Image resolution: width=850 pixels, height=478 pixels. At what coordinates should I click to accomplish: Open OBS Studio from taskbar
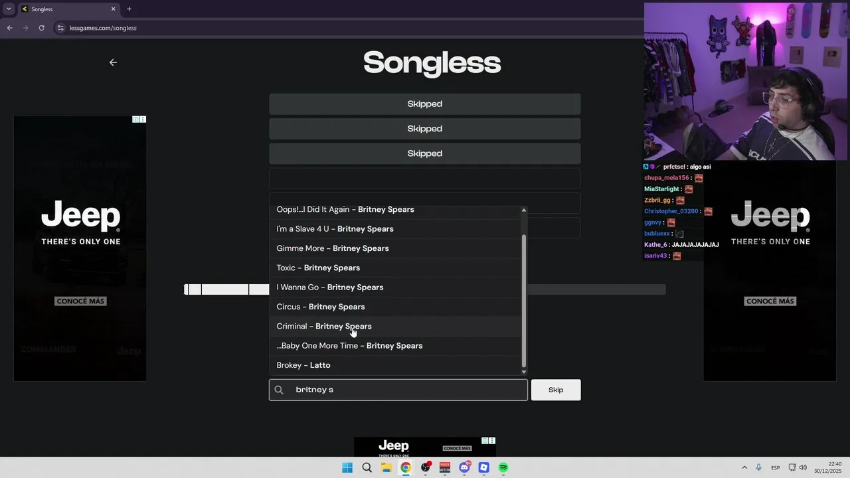pyautogui.click(x=426, y=468)
